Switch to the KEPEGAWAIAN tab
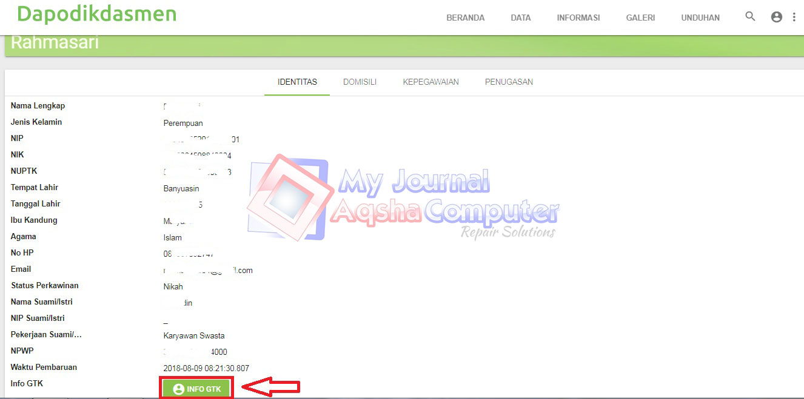The height and width of the screenshot is (399, 804). pos(430,82)
